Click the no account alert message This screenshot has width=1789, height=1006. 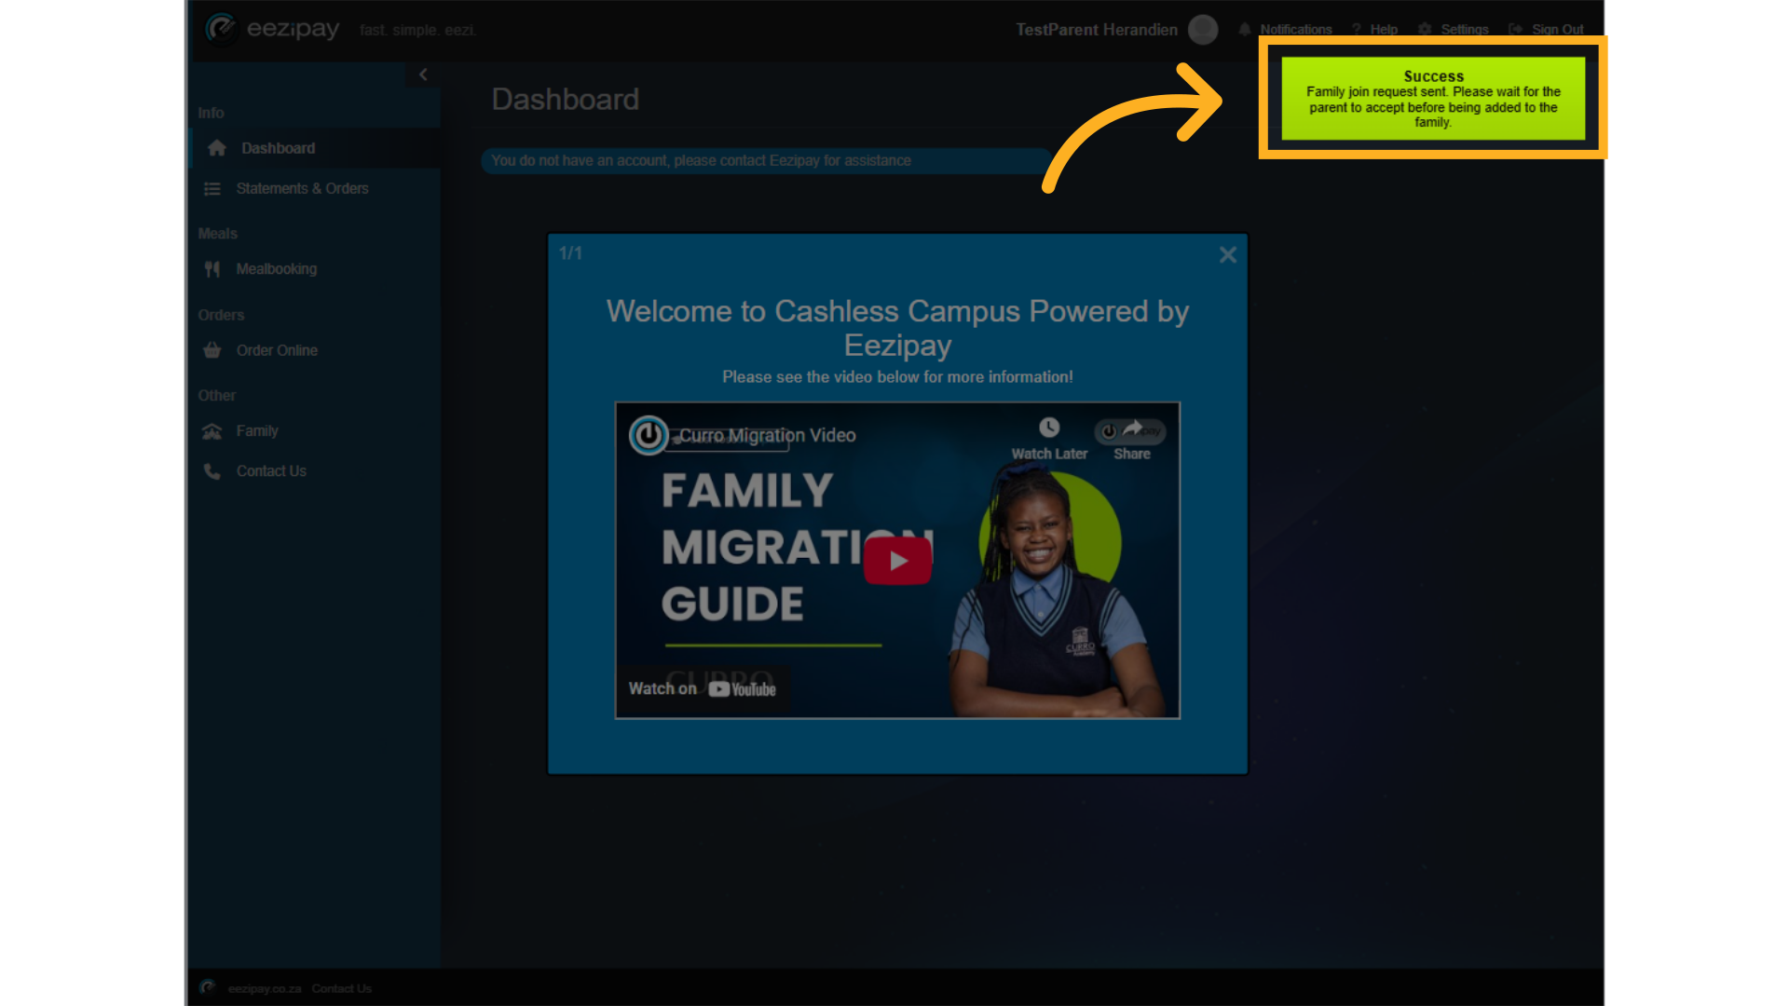(x=766, y=161)
